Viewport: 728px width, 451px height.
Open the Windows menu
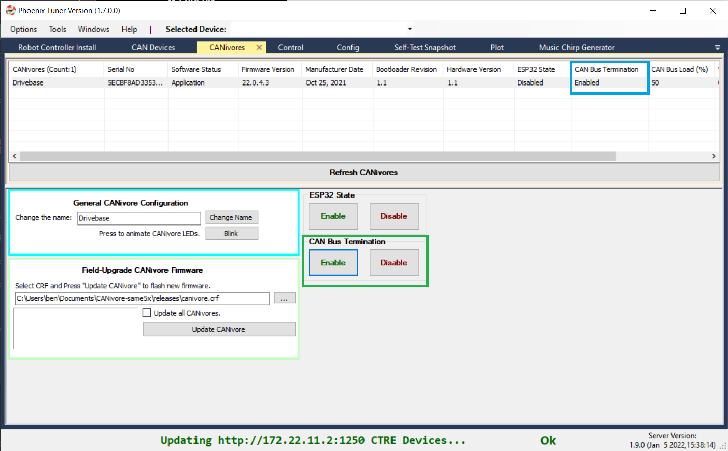94,29
